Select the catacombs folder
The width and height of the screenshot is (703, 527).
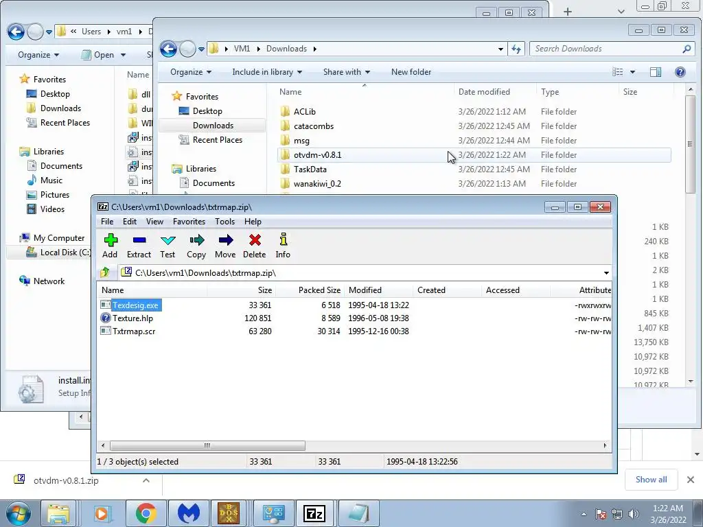tap(313, 126)
